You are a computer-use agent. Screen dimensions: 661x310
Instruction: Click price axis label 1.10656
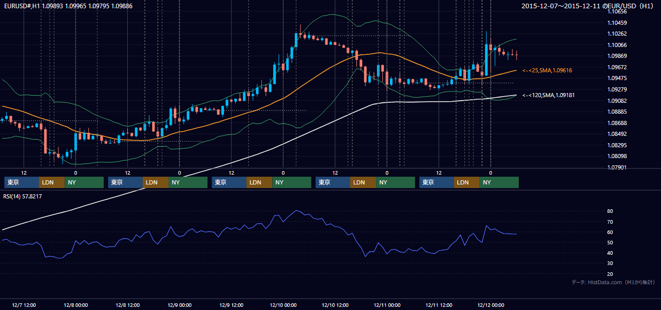click(617, 11)
